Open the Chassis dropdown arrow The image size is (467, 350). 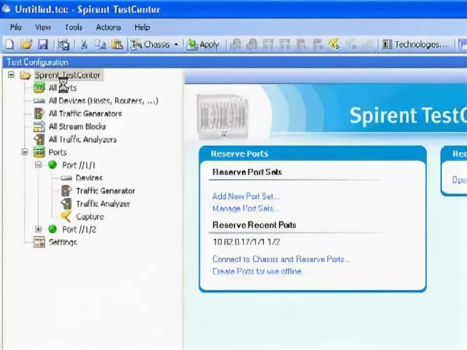point(176,45)
